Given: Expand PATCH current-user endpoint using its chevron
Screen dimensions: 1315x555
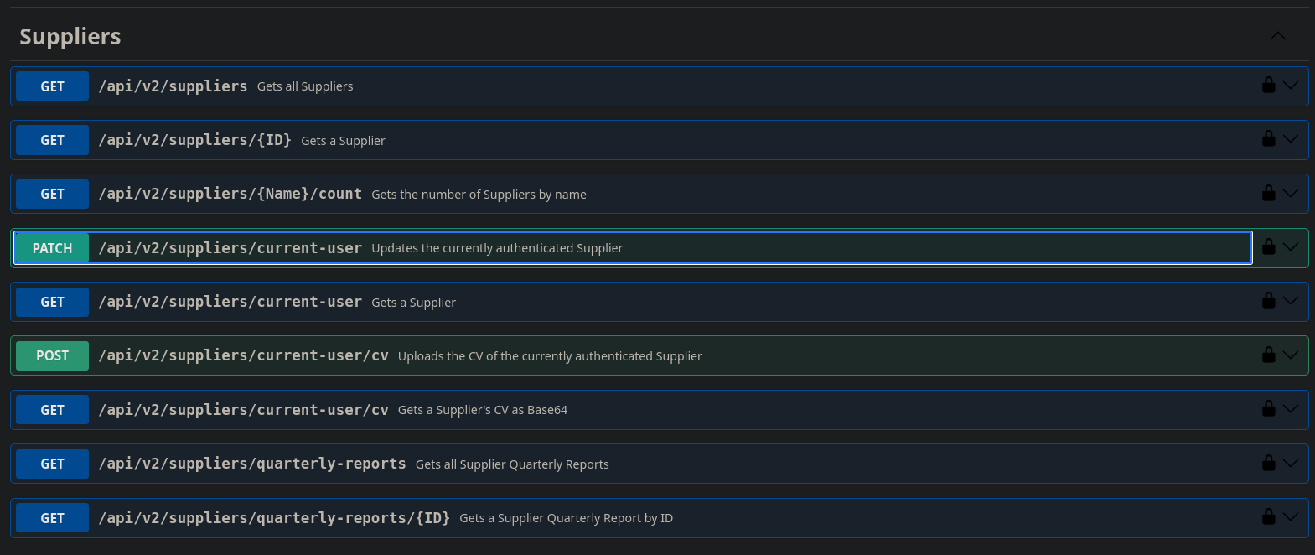Looking at the screenshot, I should click(1291, 247).
